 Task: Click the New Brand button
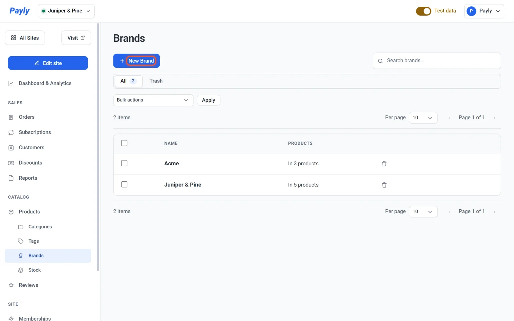[x=137, y=61]
